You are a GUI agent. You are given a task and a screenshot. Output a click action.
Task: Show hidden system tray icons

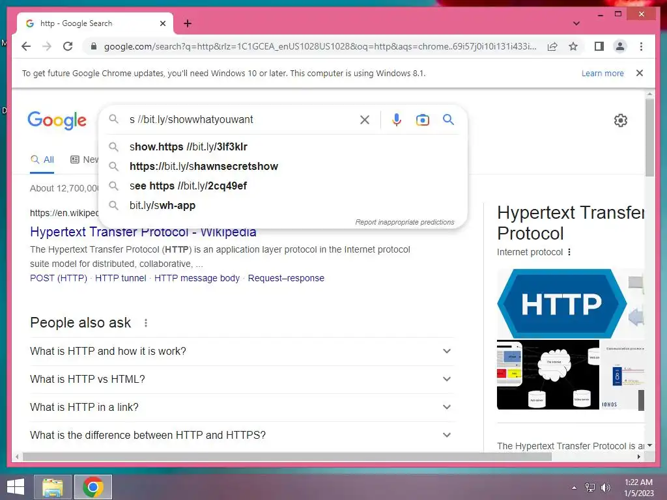[575, 488]
